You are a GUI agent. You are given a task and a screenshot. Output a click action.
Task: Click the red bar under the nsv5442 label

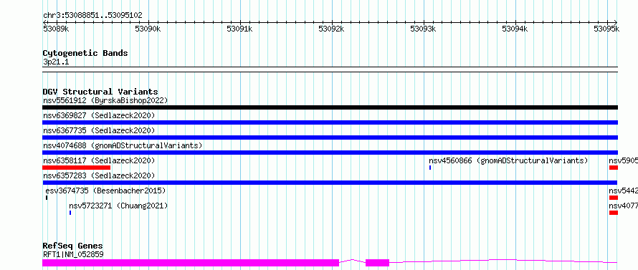click(614, 198)
